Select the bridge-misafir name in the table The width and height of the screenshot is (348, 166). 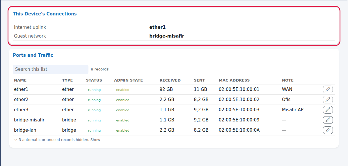pos(29,120)
